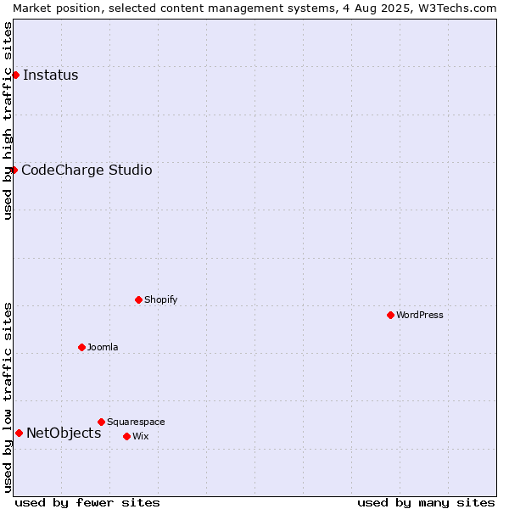The image size is (509, 509).
Task: Click the Shopify red data point
Action: coord(138,300)
